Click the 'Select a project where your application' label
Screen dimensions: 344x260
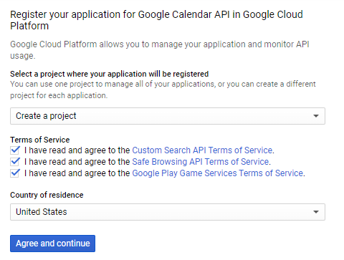point(110,74)
